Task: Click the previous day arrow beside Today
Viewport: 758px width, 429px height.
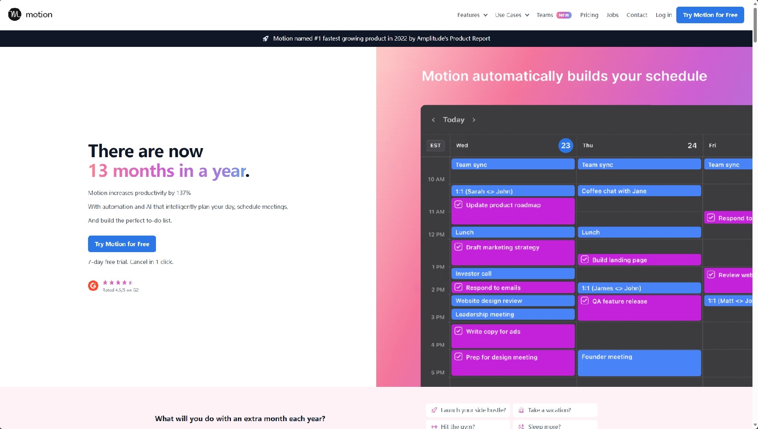Action: (433, 120)
